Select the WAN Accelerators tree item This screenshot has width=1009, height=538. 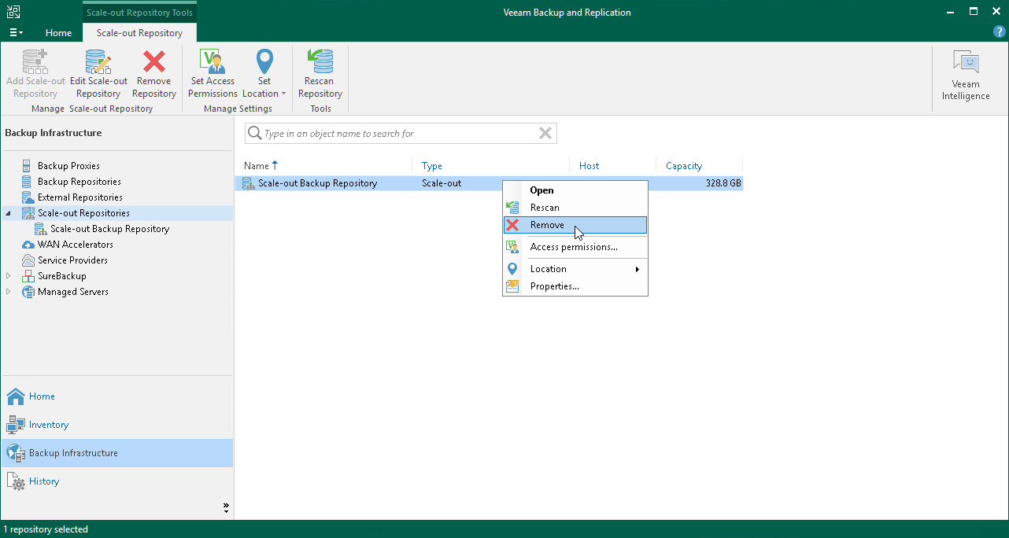(75, 244)
